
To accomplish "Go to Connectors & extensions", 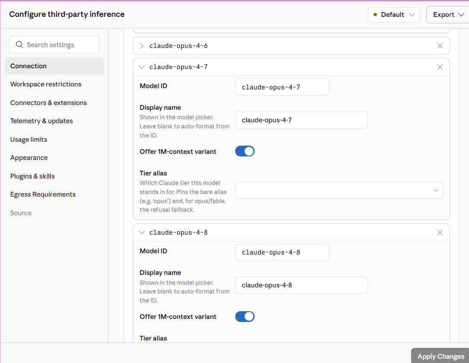I will point(48,103).
